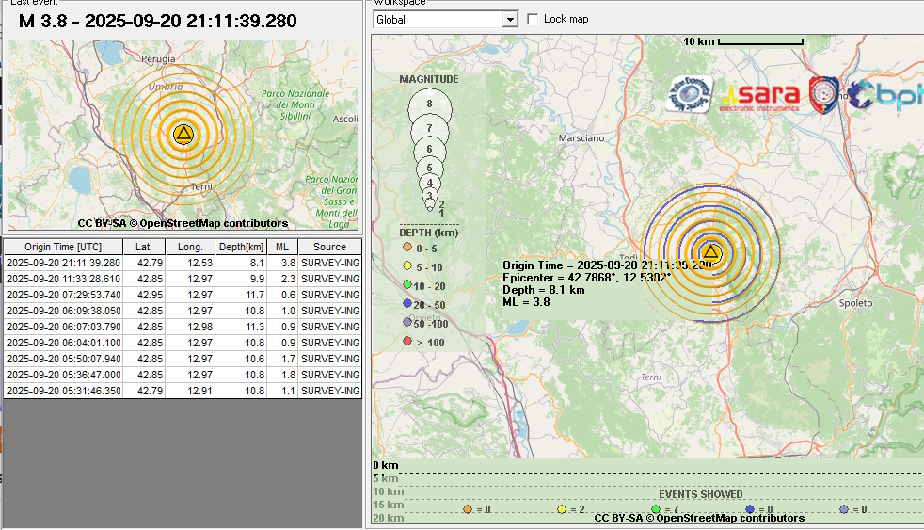Select the 05:31:46.350 event row

point(63,391)
